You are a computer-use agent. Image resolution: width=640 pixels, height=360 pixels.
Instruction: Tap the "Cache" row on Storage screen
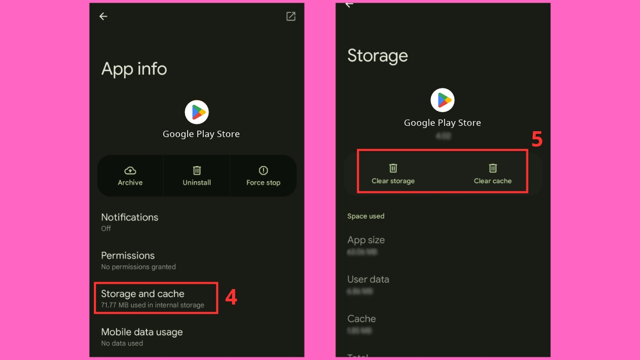(x=443, y=324)
